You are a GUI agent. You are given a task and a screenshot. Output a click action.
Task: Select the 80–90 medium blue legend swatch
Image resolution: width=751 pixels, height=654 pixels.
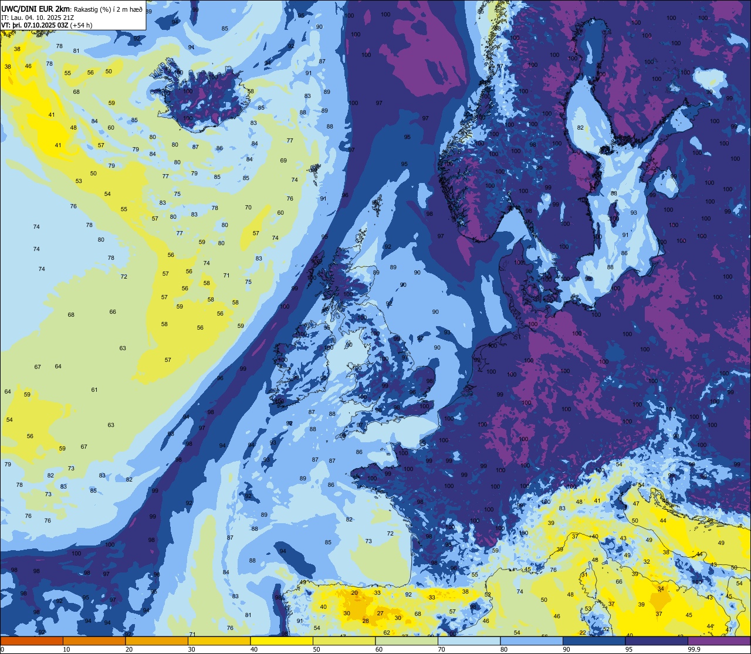[x=532, y=641]
